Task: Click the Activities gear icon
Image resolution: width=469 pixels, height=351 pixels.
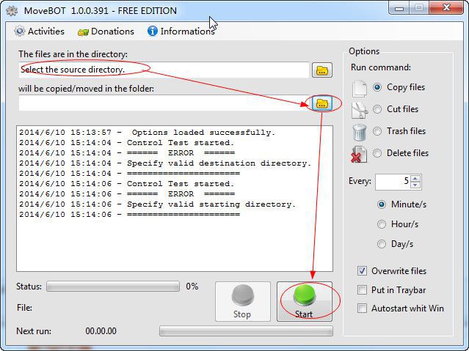Action: 20,31
